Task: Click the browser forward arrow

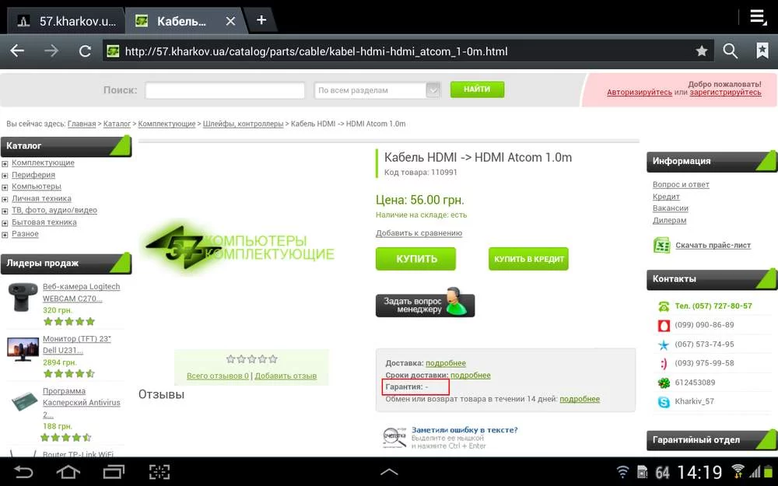Action: 51,51
